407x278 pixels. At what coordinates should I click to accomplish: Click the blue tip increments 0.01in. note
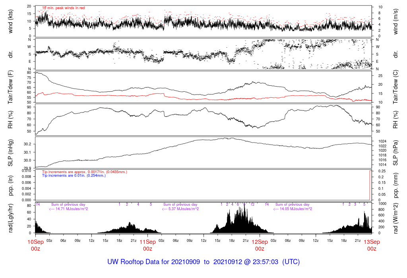click(x=74, y=176)
